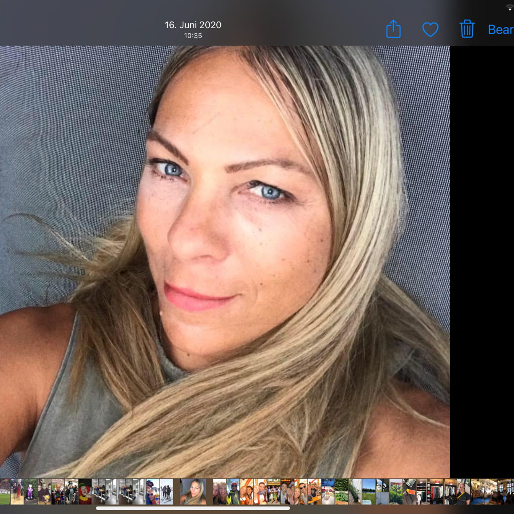Image resolution: width=514 pixels, height=514 pixels.
Task: Open the Bearbeiten edit mode
Action: coord(500,30)
